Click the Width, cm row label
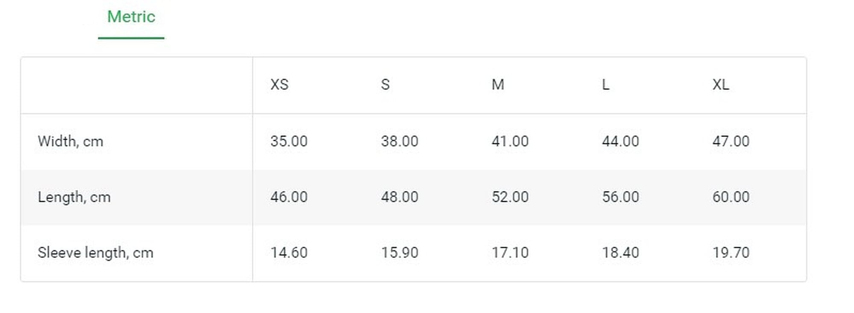The image size is (854, 313). click(x=70, y=141)
